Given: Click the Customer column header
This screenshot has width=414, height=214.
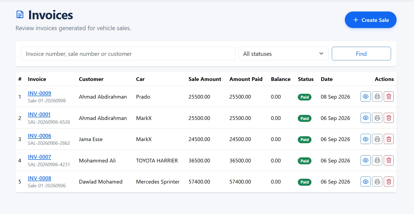Looking at the screenshot, I should tap(91, 79).
